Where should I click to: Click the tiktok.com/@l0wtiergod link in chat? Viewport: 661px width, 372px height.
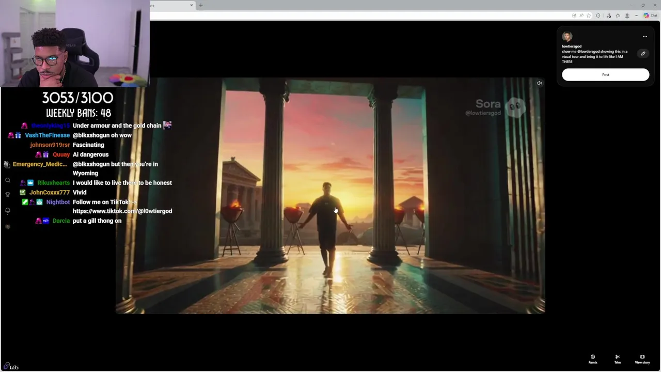point(122,211)
